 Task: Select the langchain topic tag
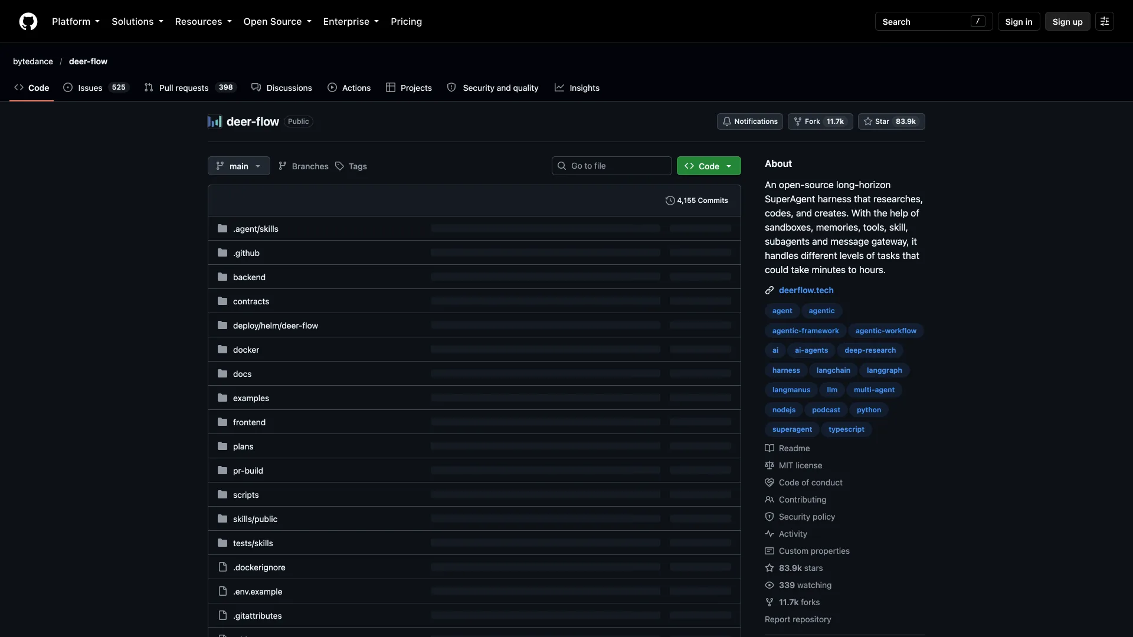coord(833,370)
